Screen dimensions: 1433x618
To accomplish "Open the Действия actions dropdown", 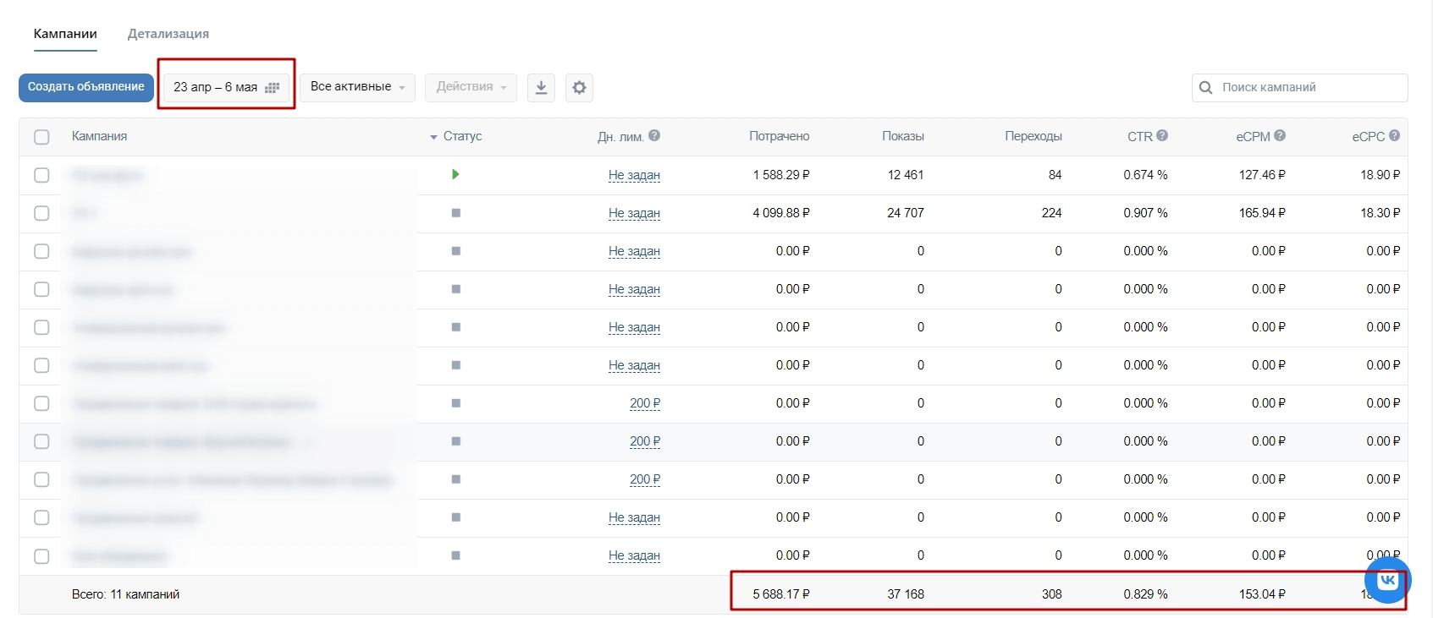I will (471, 87).
